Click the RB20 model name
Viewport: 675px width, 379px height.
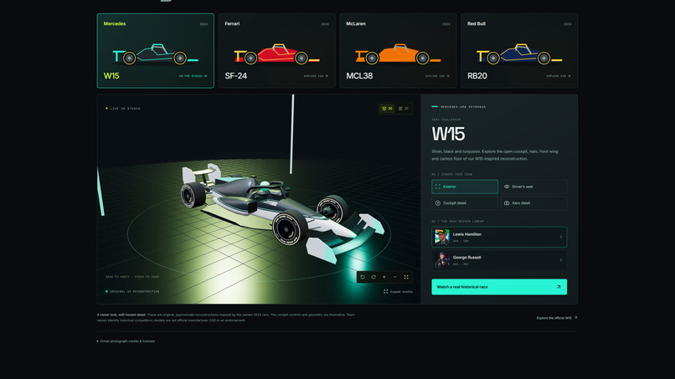coord(477,75)
